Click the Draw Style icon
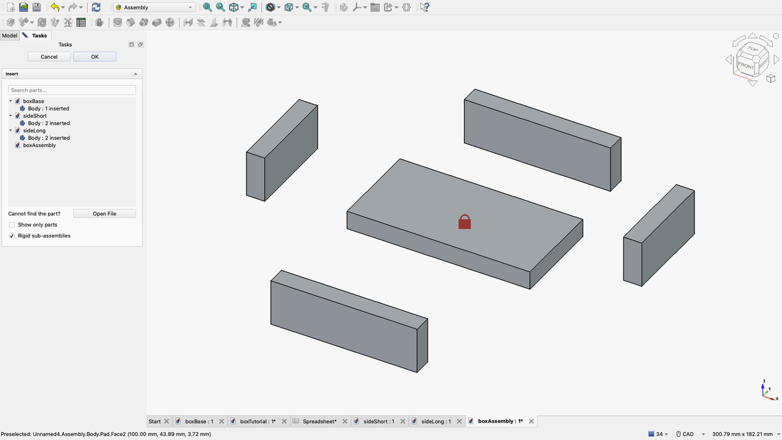 (x=270, y=7)
